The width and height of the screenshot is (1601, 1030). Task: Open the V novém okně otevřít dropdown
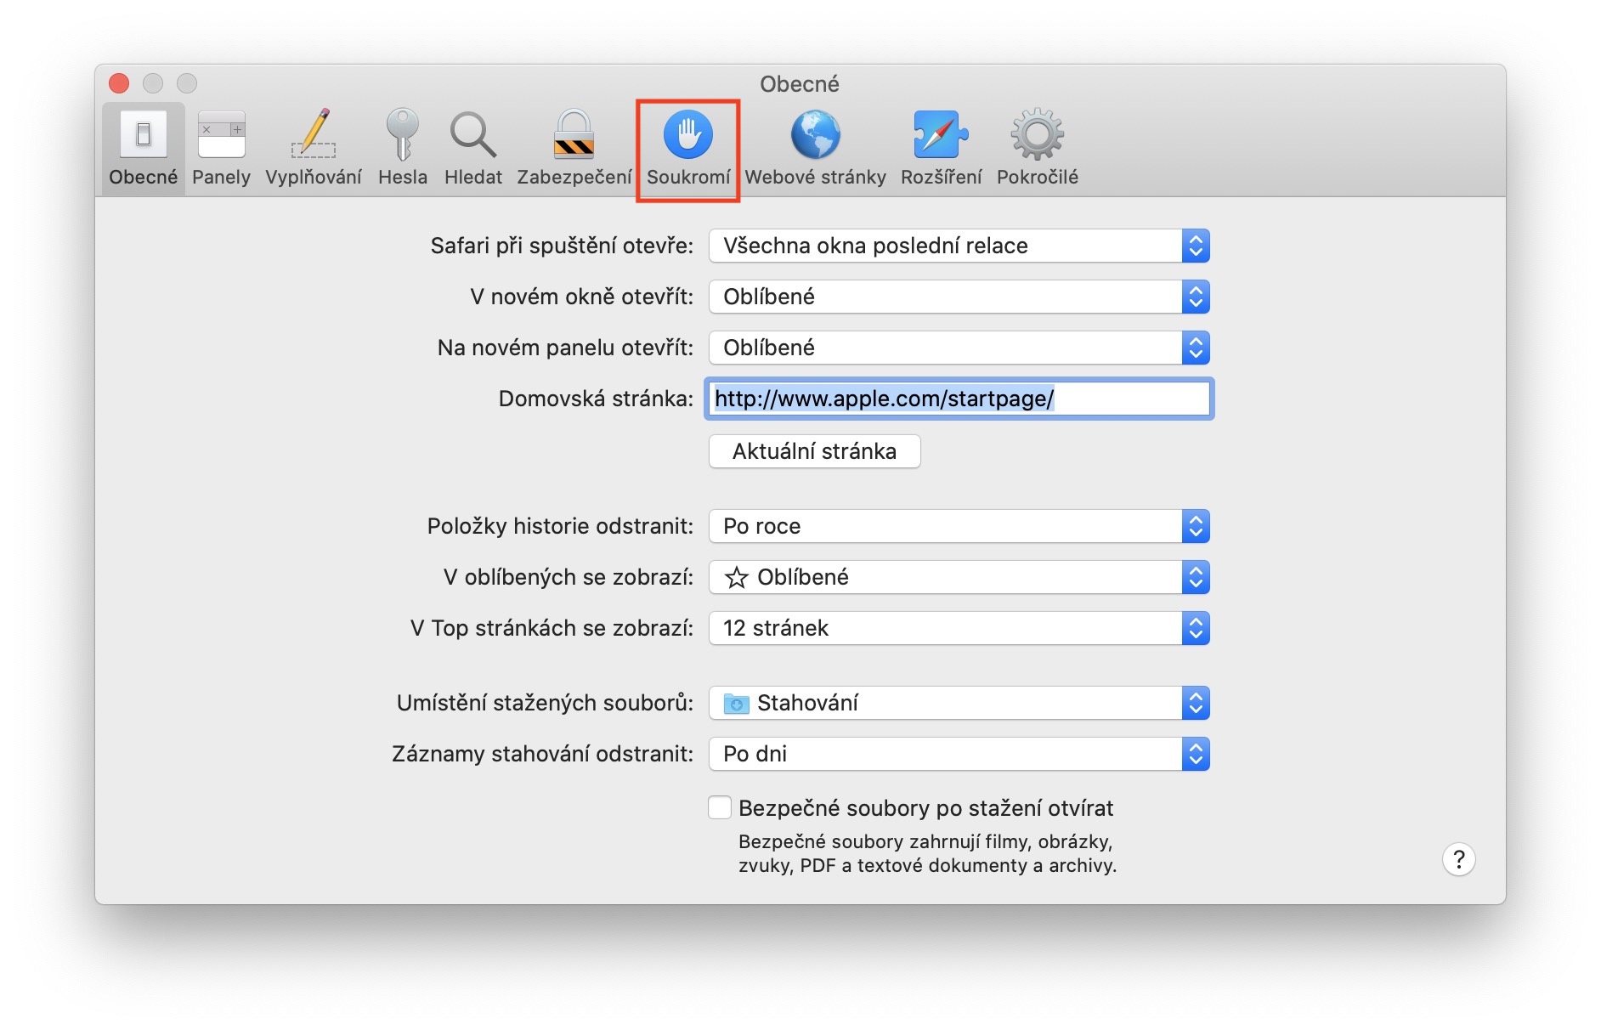coord(959,297)
